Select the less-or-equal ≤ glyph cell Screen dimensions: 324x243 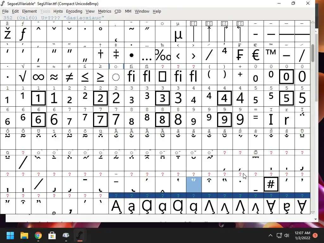85,77
